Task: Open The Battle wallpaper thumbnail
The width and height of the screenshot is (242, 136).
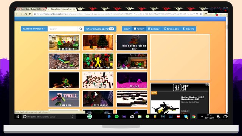Action: (x=98, y=80)
